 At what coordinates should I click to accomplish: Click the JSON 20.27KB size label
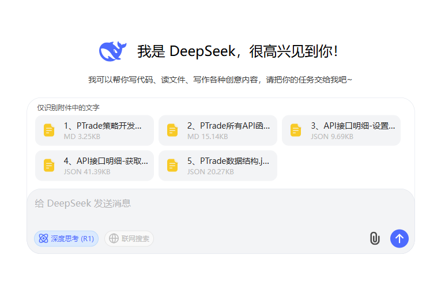click(x=210, y=172)
